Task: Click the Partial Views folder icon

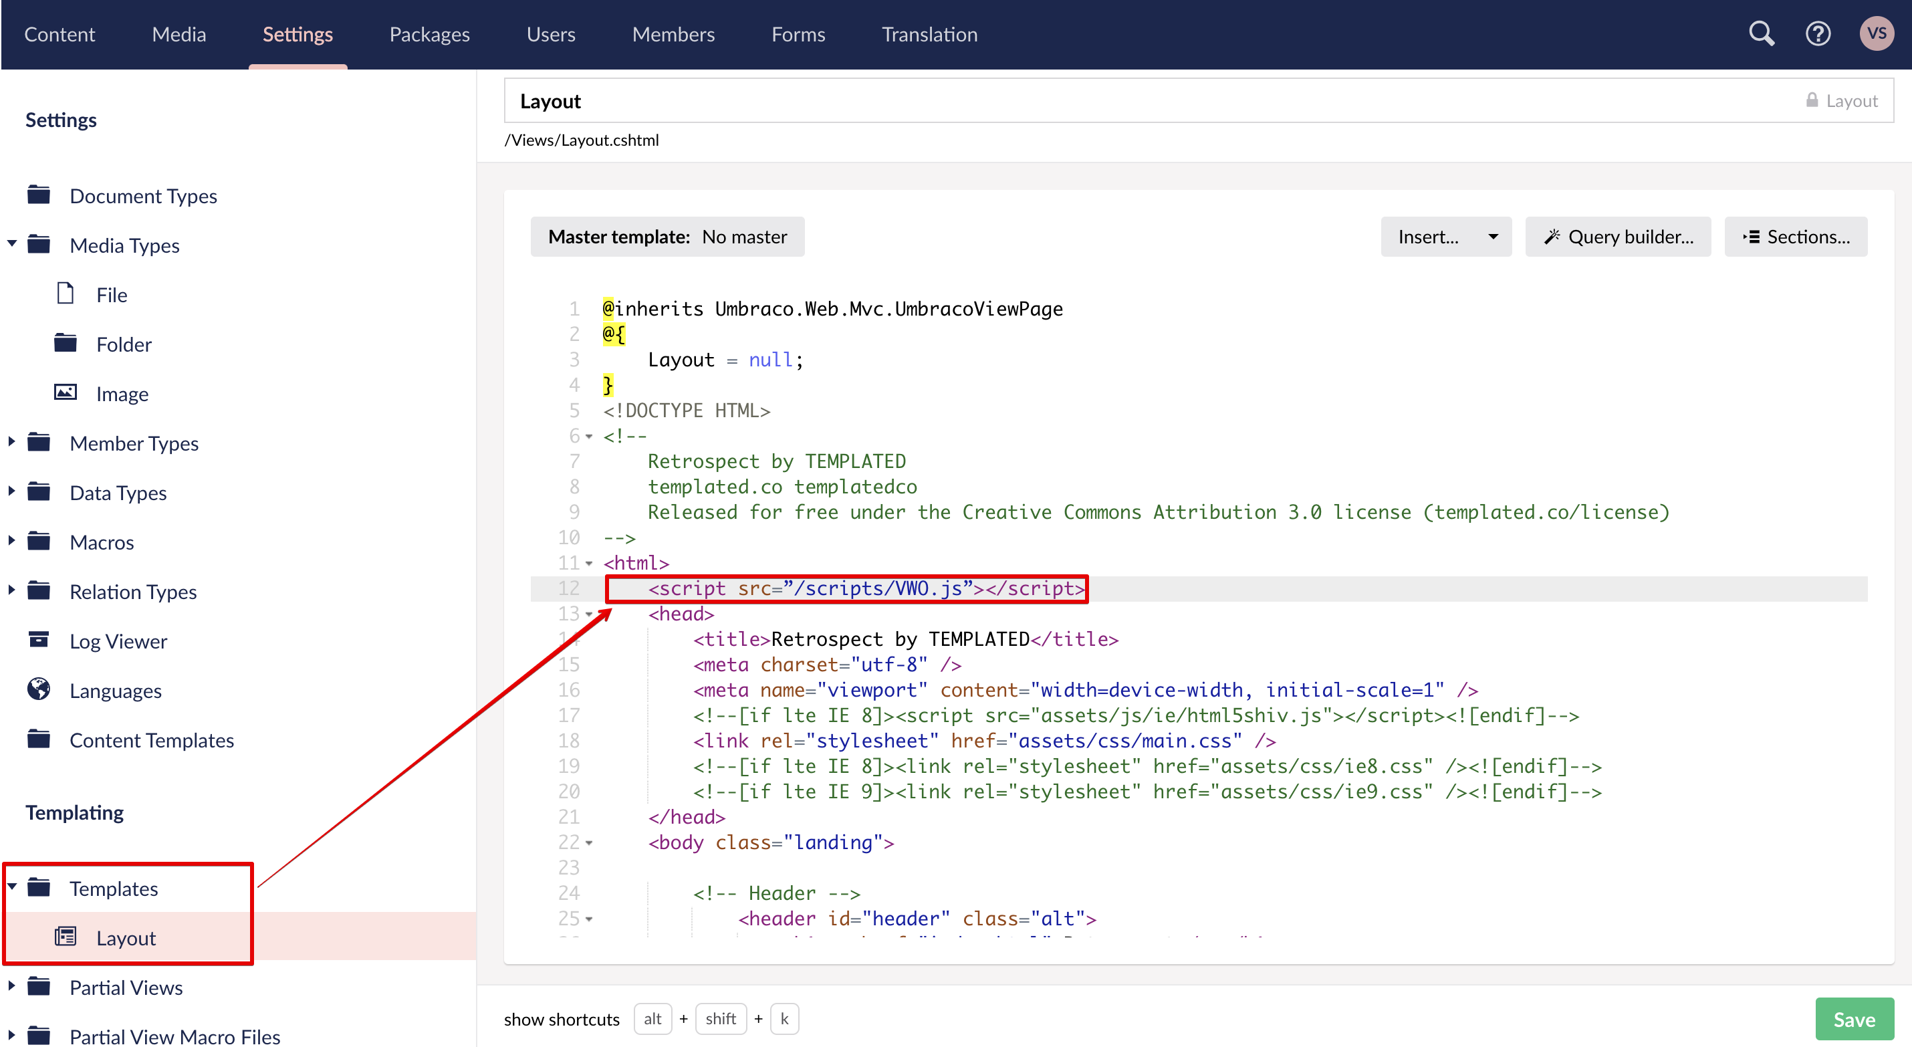Action: point(39,986)
